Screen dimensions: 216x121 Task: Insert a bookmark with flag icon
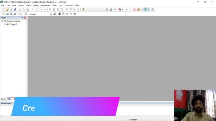pos(50,9)
